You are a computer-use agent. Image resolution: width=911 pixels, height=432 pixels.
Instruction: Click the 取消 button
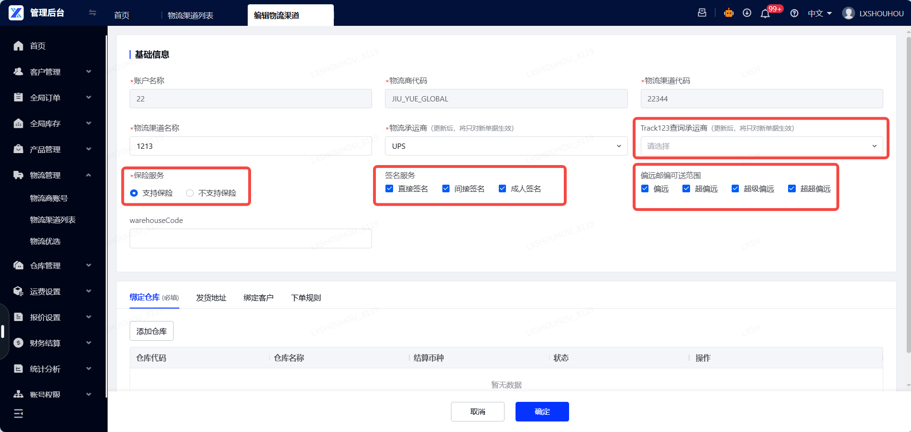coord(478,412)
